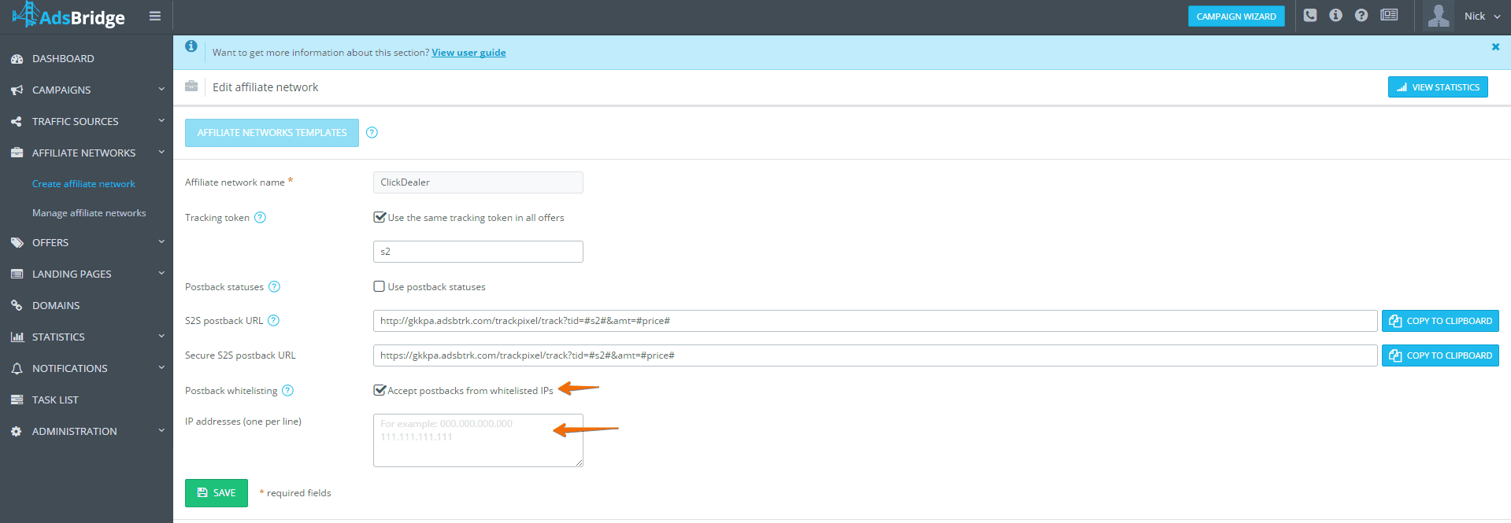Click the user avatar picture
This screenshot has width=1511, height=523.
pyautogui.click(x=1439, y=16)
